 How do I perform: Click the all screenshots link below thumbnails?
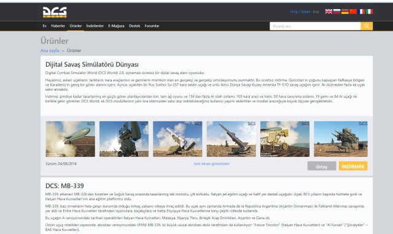tap(211, 164)
